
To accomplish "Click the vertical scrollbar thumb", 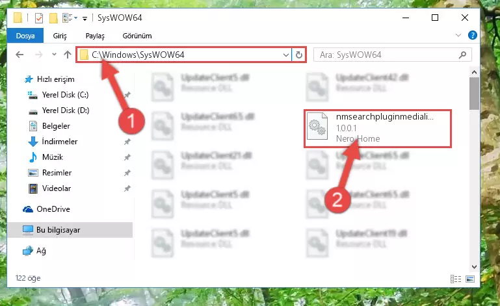I will (x=474, y=94).
